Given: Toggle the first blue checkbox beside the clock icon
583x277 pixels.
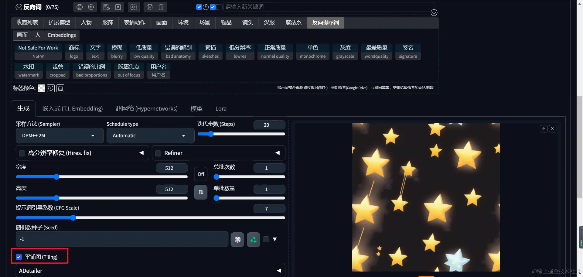Looking at the screenshot, I should point(199,7).
